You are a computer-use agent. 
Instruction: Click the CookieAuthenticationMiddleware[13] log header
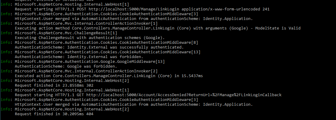(107, 52)
